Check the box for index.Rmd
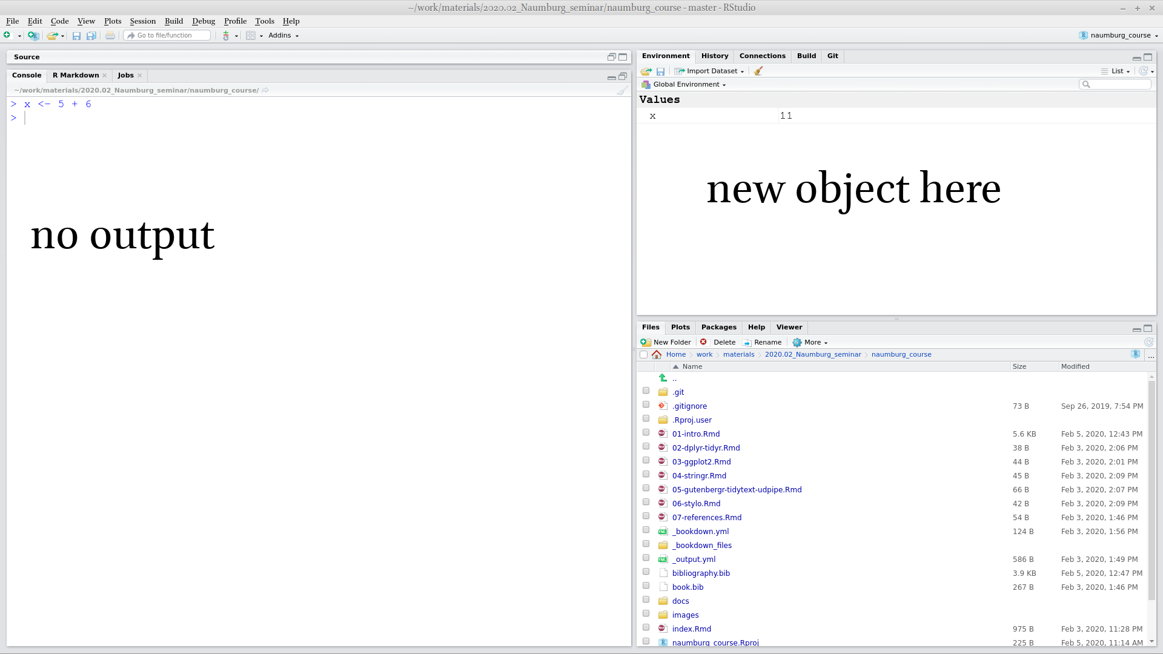 pos(646,627)
